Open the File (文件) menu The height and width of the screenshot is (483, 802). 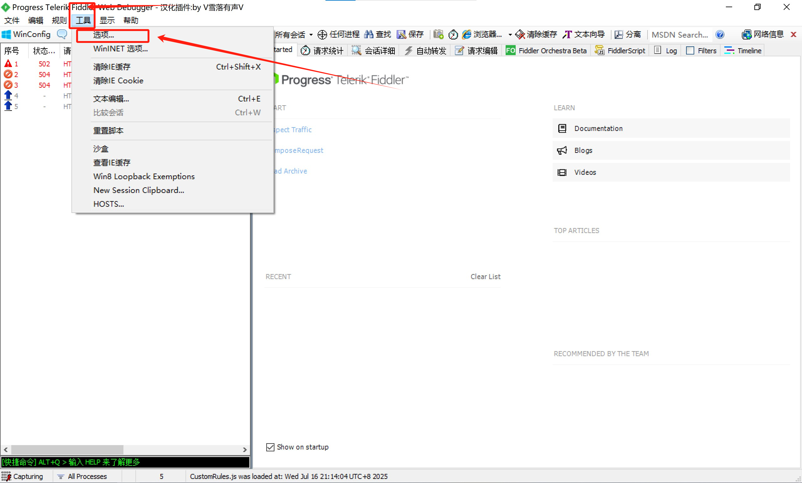pyautogui.click(x=12, y=20)
